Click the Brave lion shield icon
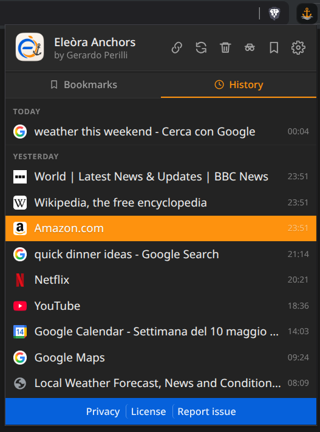This screenshot has height=432, width=320. point(274,13)
